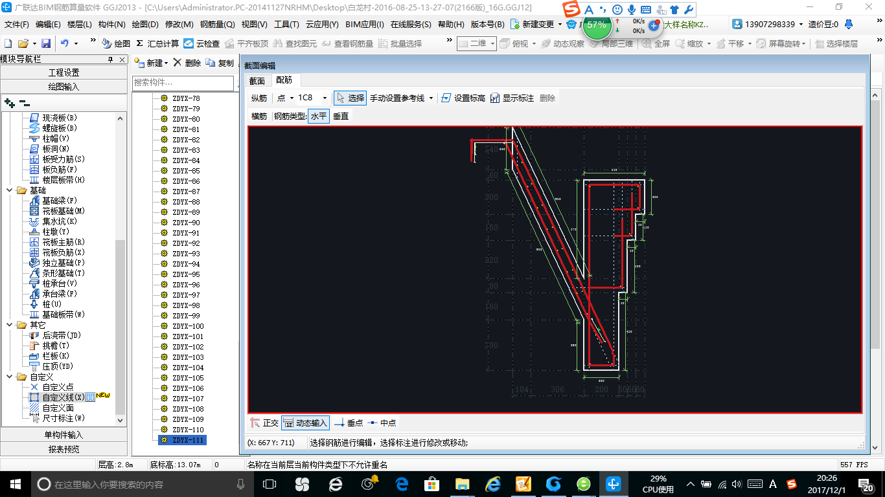Click the open folder icon

coord(23,43)
